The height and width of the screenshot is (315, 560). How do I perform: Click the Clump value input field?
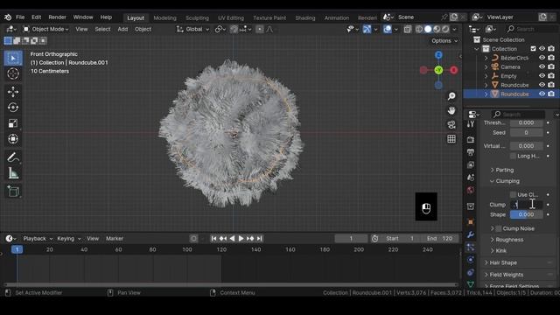(x=526, y=205)
